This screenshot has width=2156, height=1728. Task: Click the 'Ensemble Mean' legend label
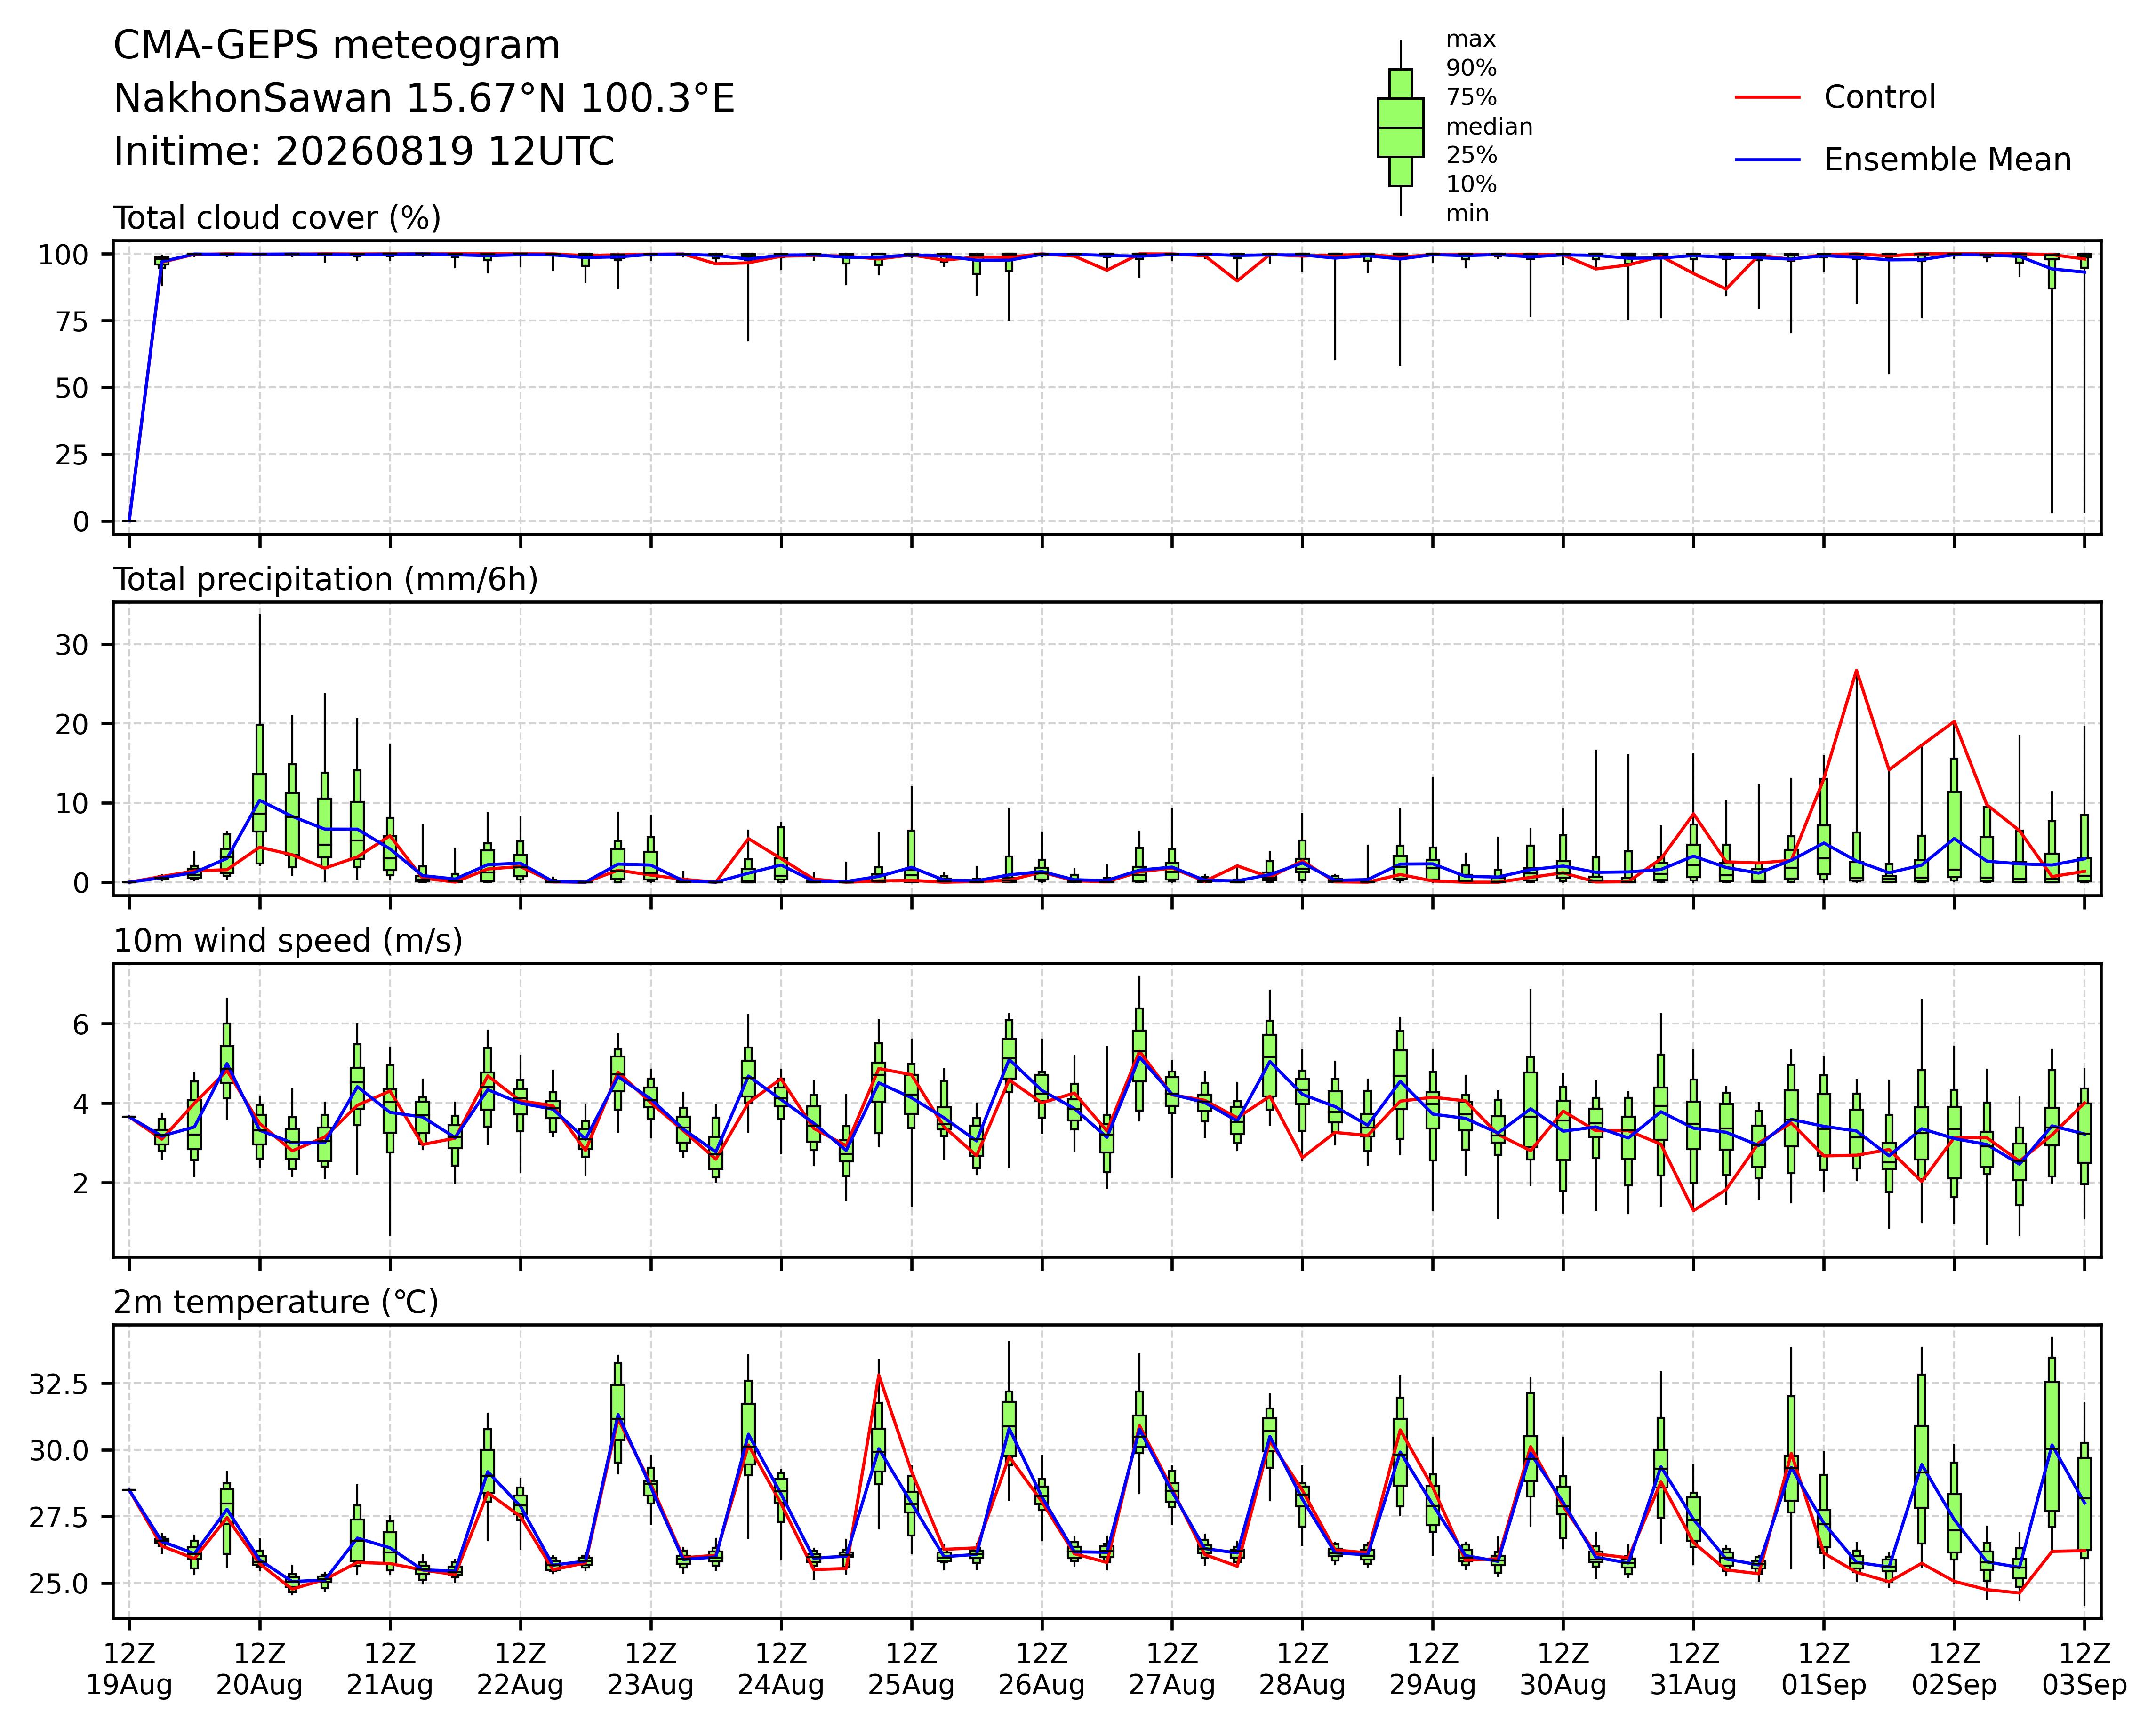pos(1947,160)
